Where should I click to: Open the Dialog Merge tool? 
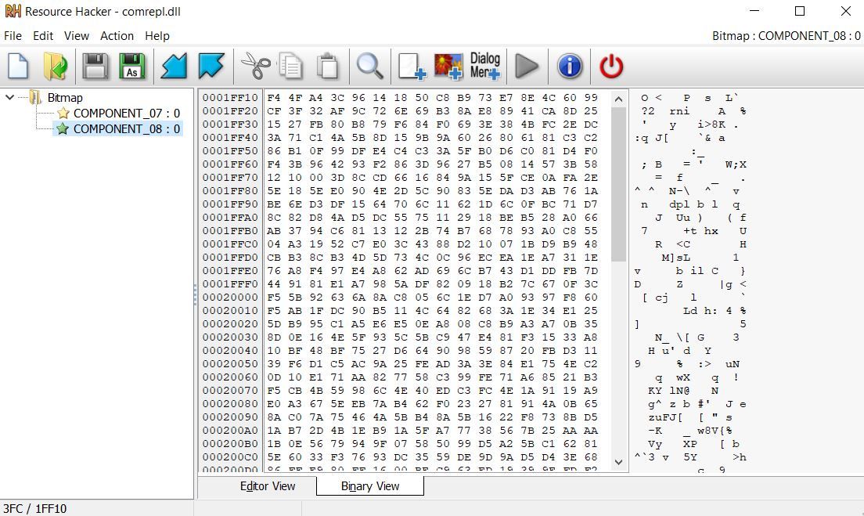point(485,67)
